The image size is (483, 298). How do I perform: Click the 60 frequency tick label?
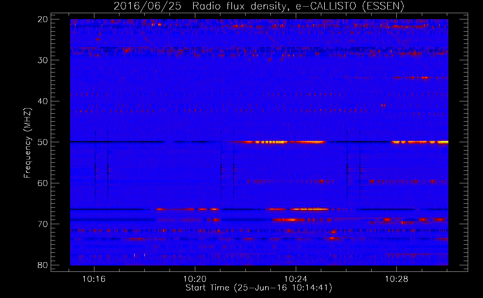(x=43, y=183)
